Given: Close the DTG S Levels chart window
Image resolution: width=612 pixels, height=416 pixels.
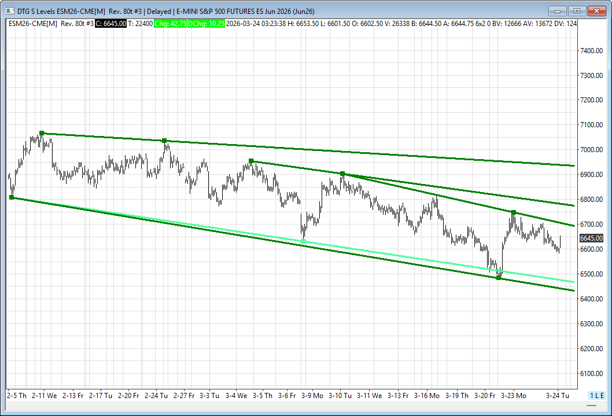Looking at the screenshot, I should [596, 11].
